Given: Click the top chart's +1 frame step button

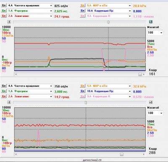Looking at the screenshot, I should coord(151,22).
